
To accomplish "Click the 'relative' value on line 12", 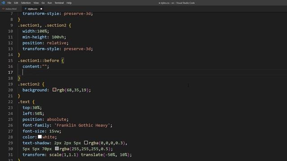I will [57, 43].
